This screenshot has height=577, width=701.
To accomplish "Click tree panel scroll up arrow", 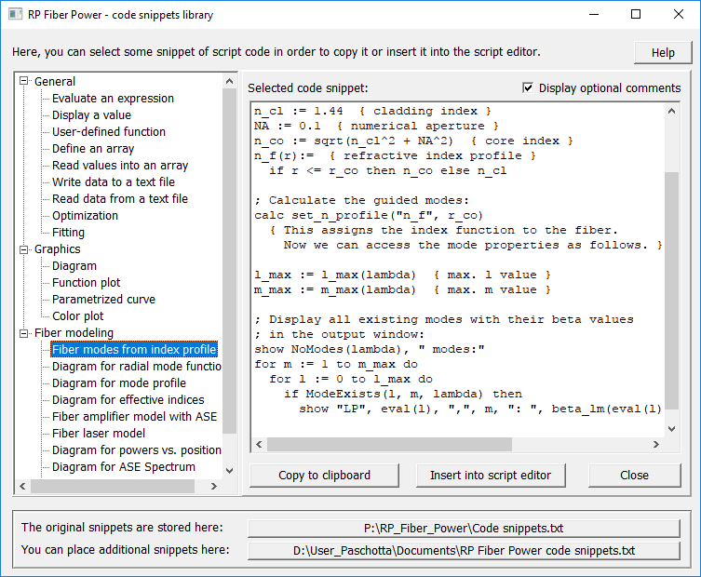I will (x=229, y=81).
